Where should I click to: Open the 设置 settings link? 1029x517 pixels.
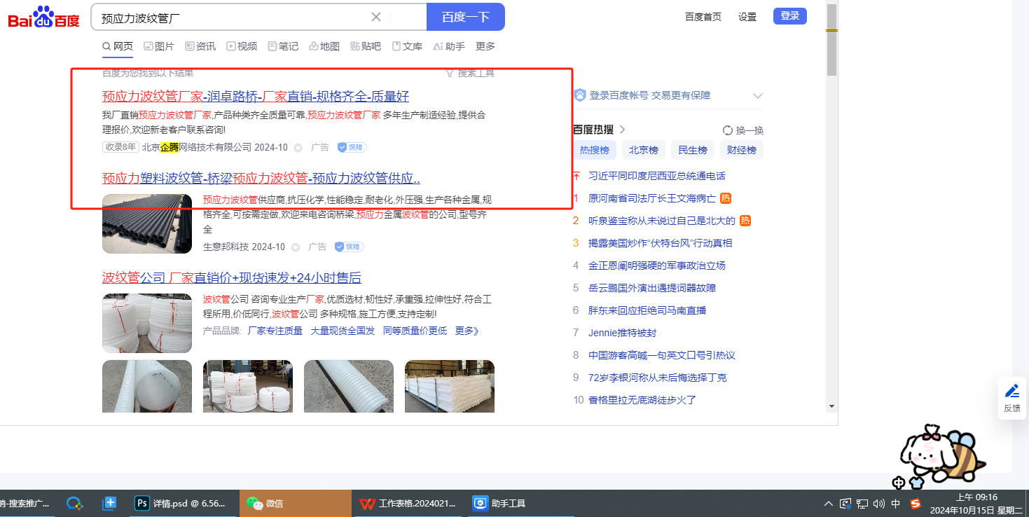tap(747, 17)
